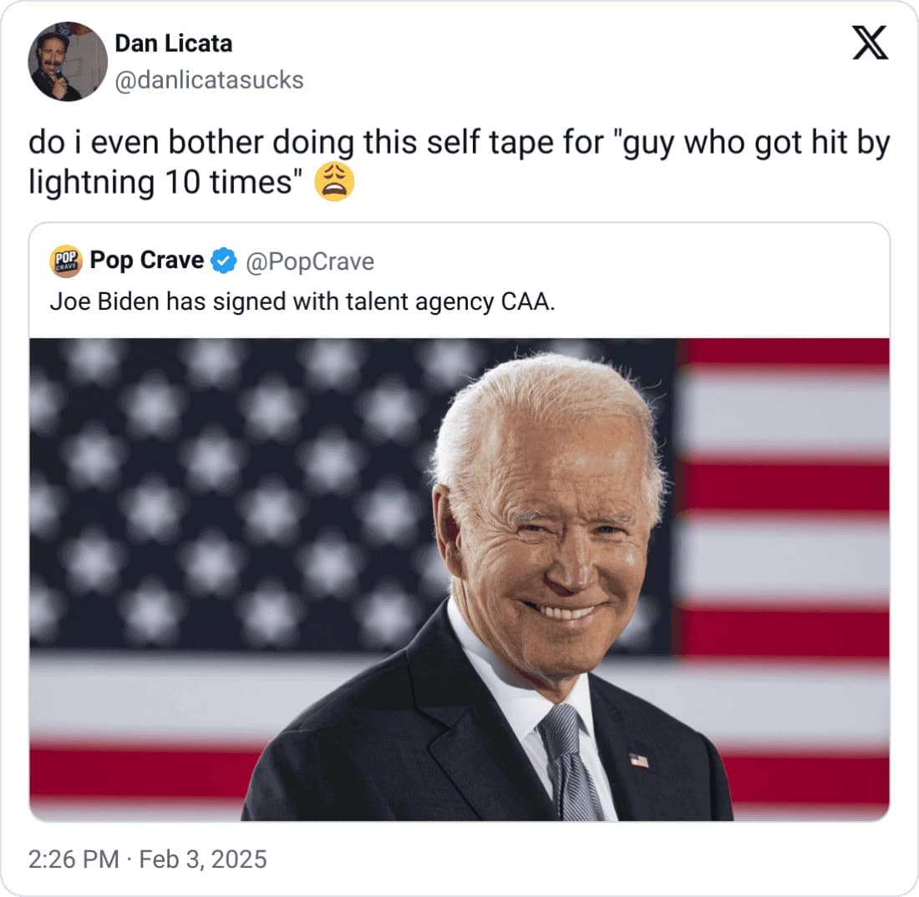Open the @PopCrave handle
919x897 pixels.
309,262
